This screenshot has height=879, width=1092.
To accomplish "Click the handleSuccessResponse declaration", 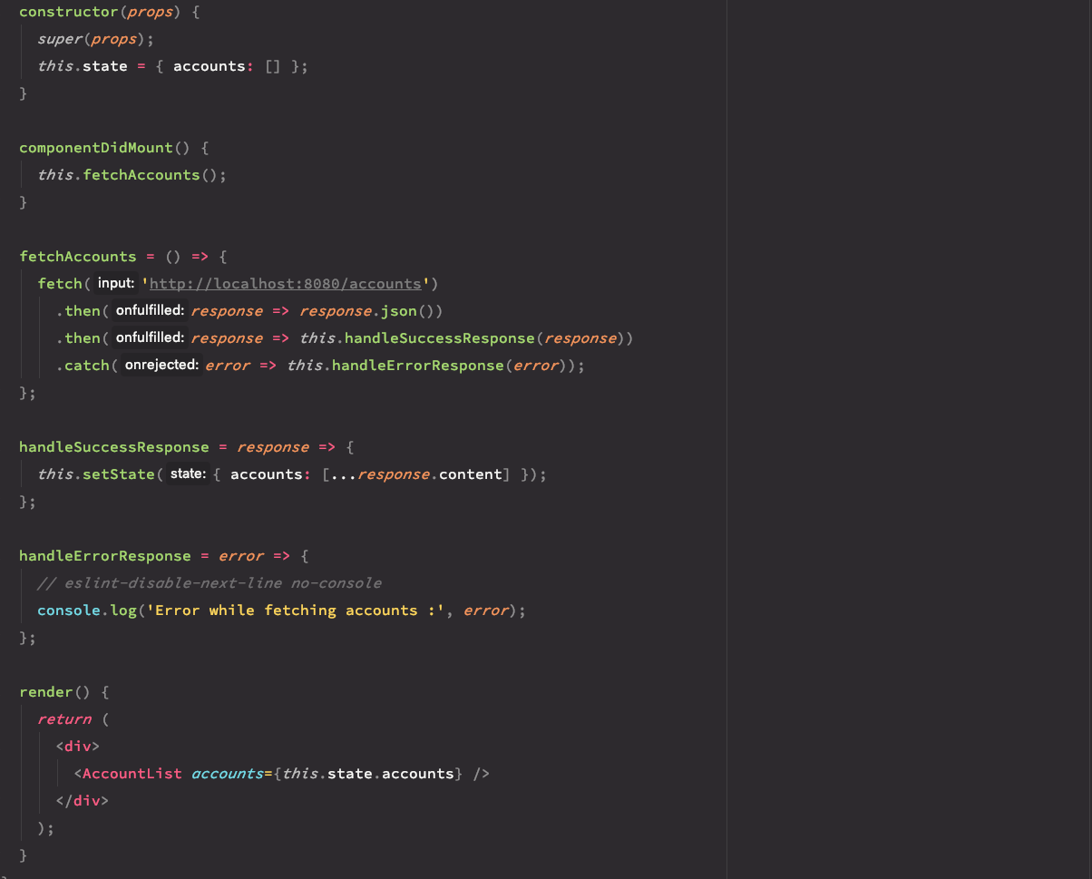I will click(113, 446).
